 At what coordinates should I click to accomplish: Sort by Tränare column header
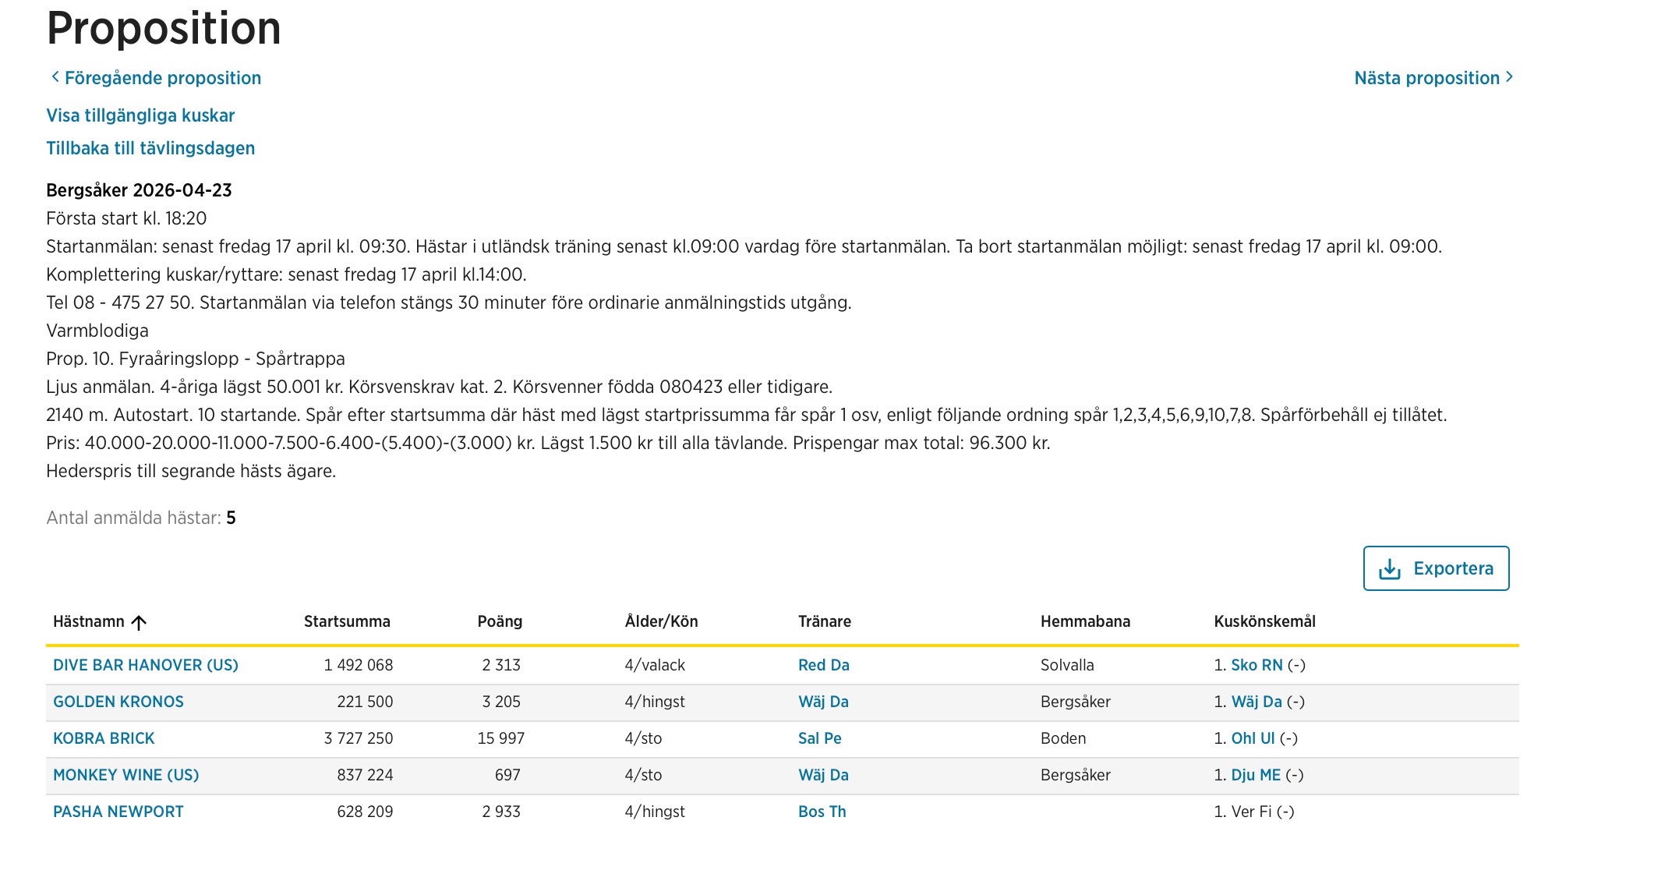click(824, 621)
